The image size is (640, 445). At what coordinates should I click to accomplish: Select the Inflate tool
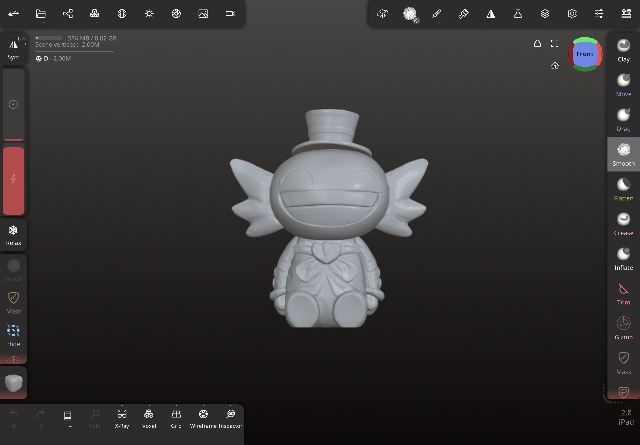[623, 259]
